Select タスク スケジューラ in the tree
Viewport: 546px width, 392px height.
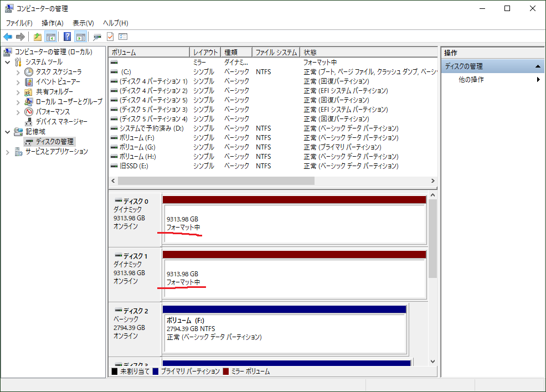(59, 72)
